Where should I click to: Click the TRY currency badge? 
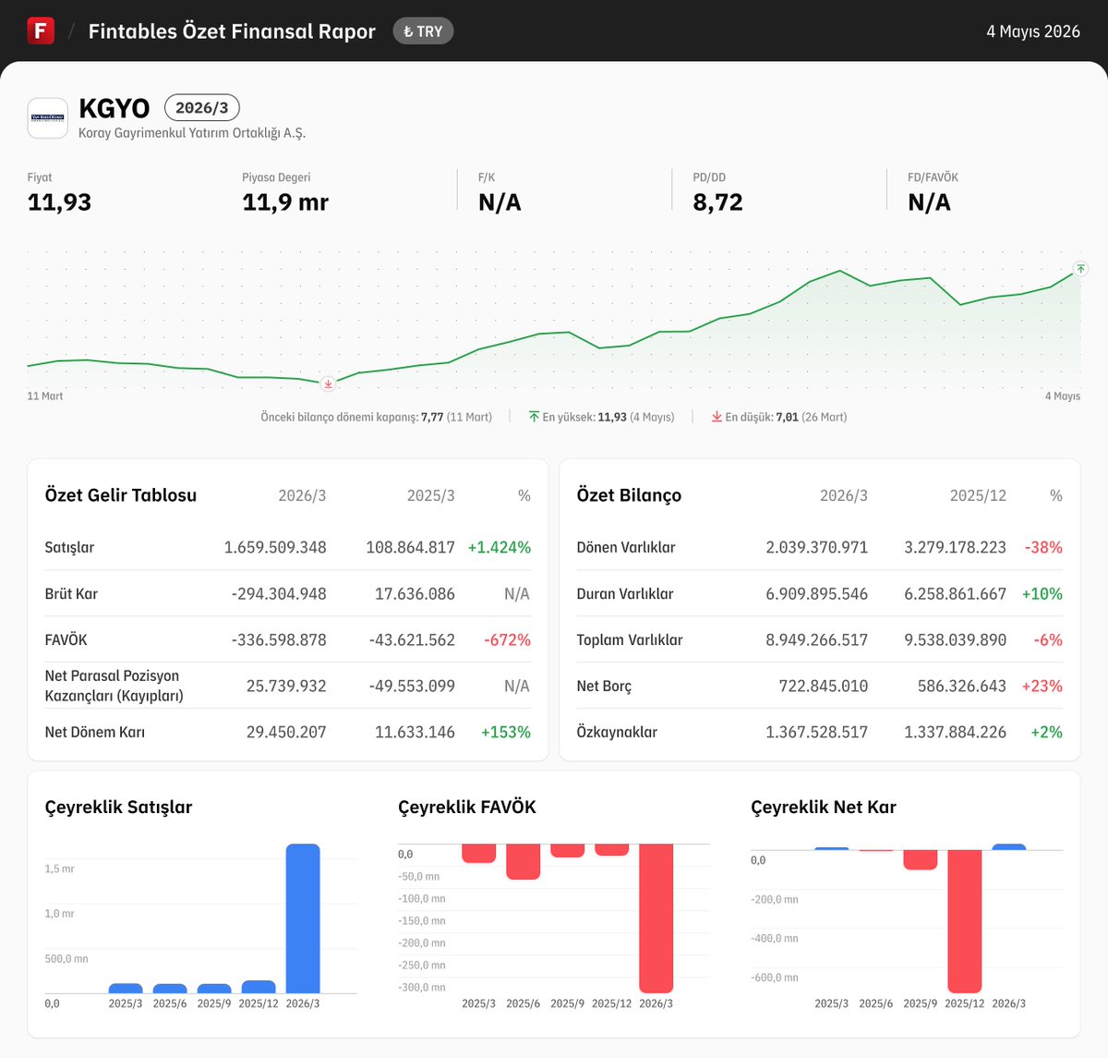(423, 31)
